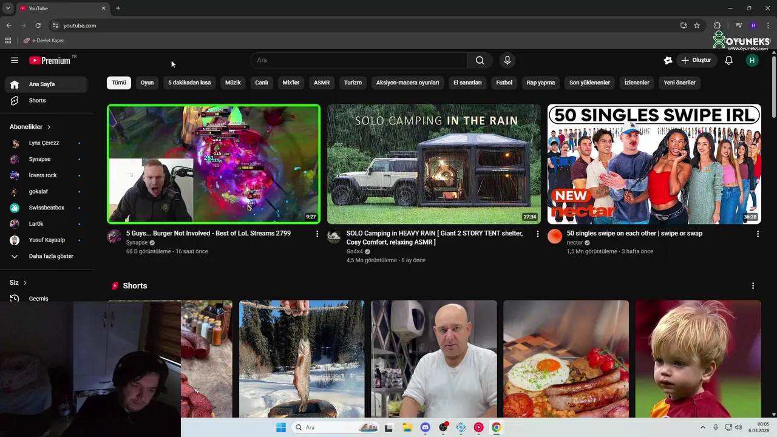This screenshot has height=437, width=777.
Task: Open Chrome's three-dot menu
Action: (x=767, y=25)
